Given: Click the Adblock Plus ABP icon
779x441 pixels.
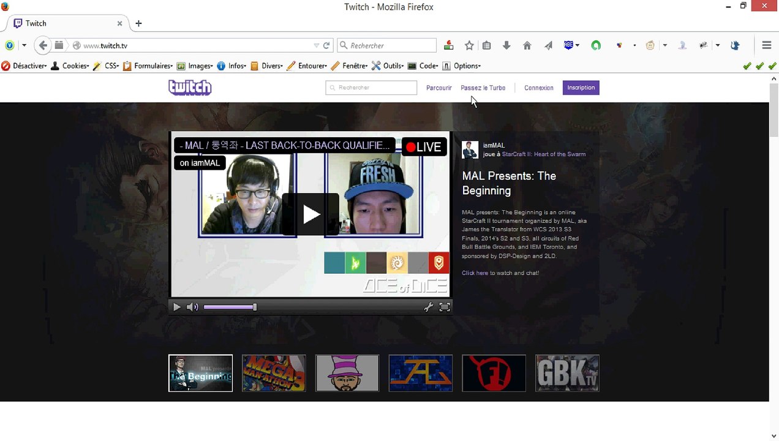Looking at the screenshot, I should pos(569,45).
